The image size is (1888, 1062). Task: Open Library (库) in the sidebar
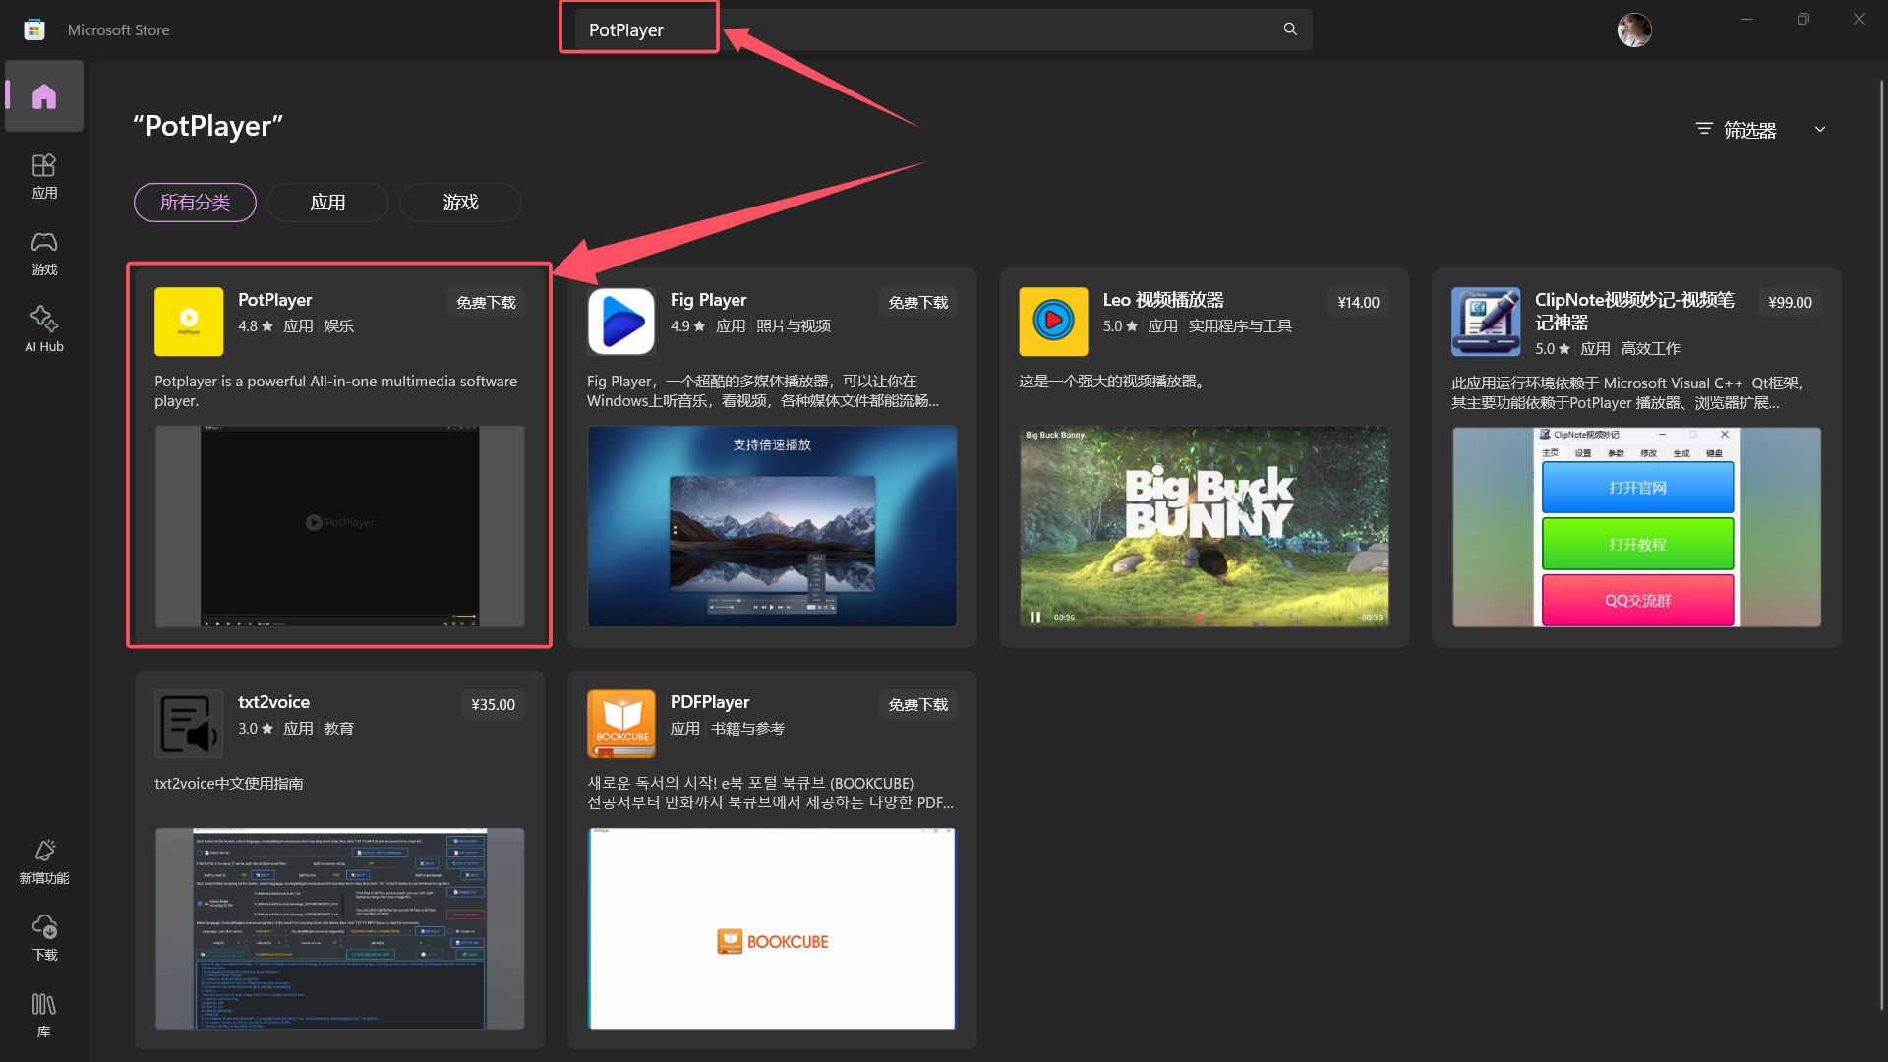44,1015
